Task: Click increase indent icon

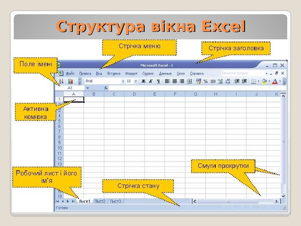Action: click(244, 81)
